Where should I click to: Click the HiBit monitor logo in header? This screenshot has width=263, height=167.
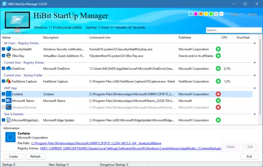[17, 22]
